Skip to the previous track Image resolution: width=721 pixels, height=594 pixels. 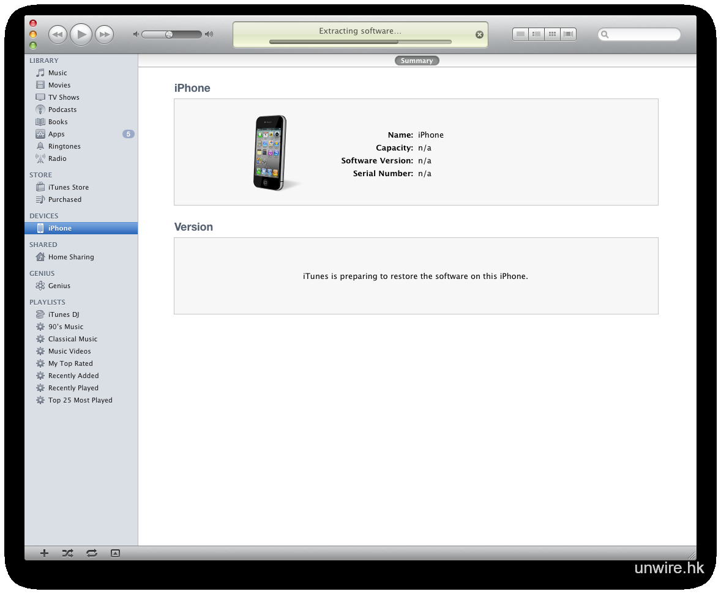pyautogui.click(x=58, y=35)
